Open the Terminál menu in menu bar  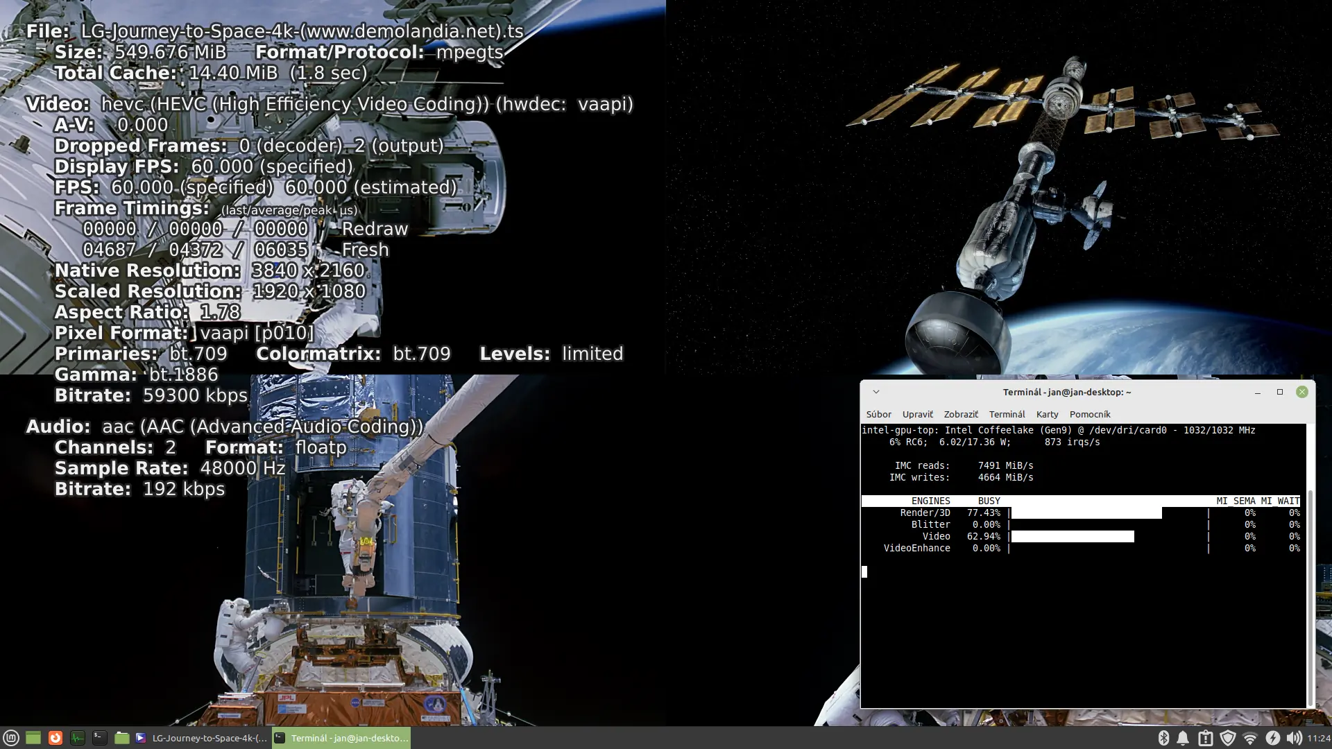[1007, 414]
